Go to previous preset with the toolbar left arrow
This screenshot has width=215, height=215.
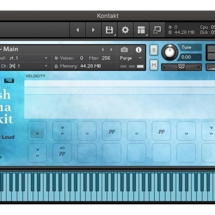coord(78,30)
